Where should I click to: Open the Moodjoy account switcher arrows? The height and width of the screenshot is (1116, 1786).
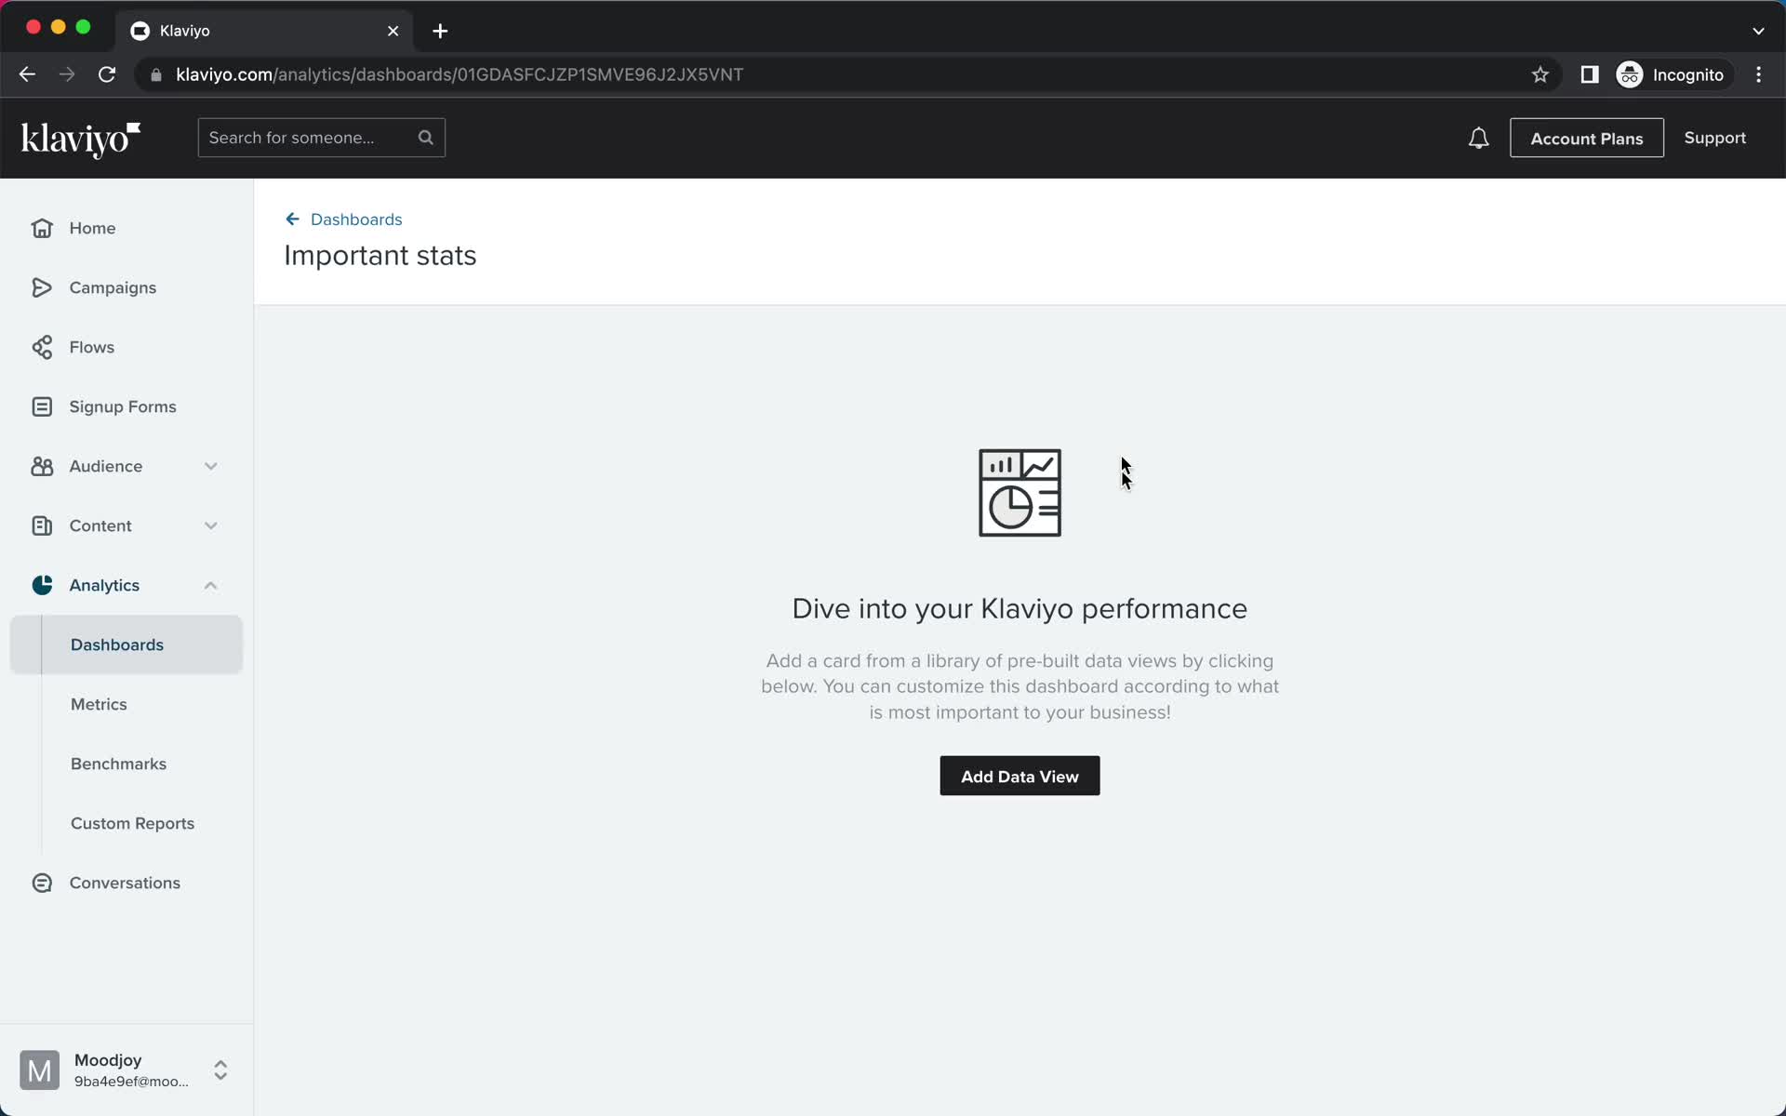click(x=220, y=1070)
